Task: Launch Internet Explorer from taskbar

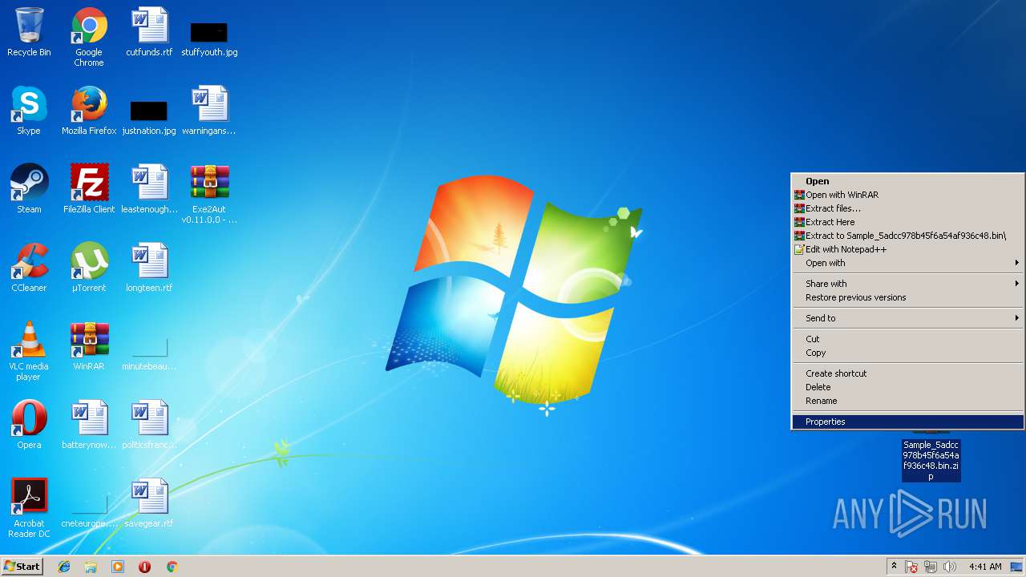Action: click(x=64, y=567)
